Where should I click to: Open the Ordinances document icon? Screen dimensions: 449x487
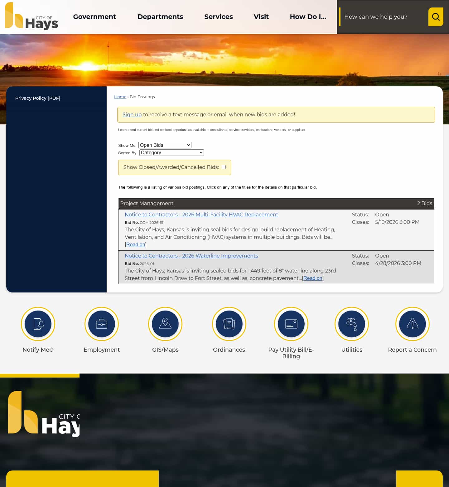229,324
